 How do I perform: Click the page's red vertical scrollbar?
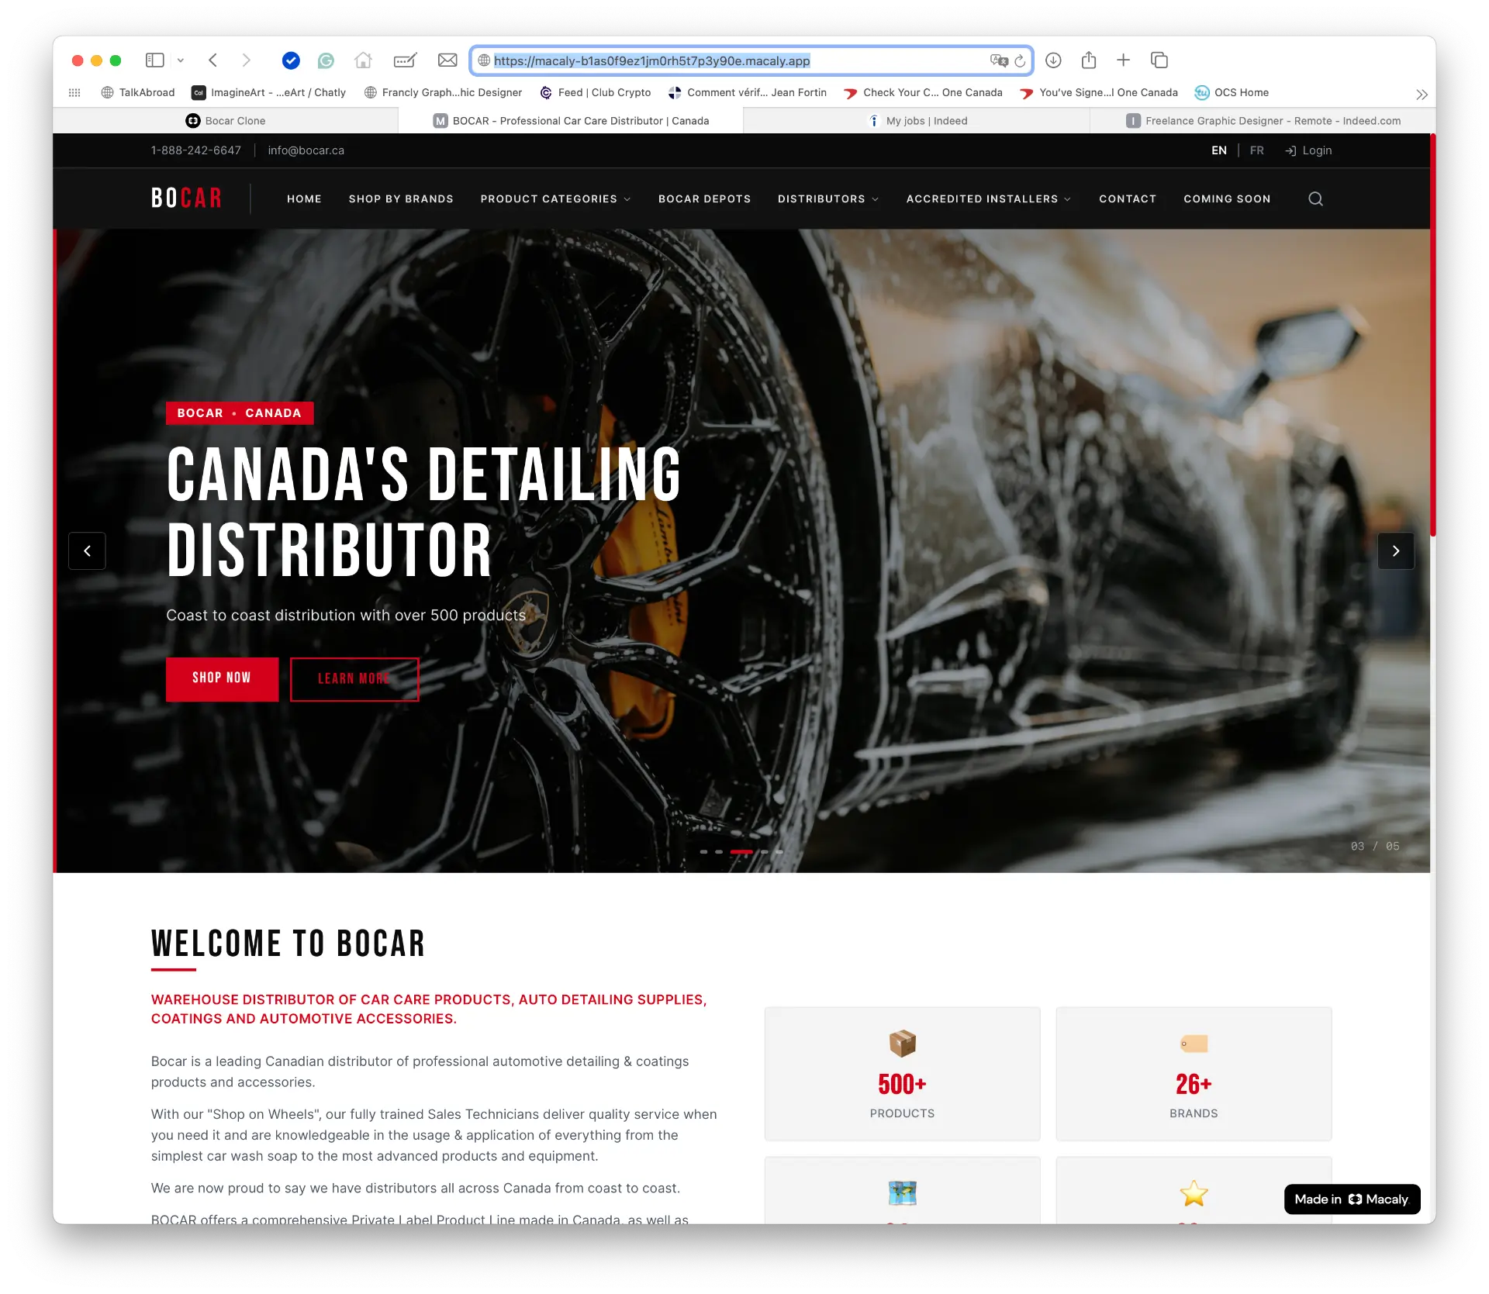1433,335
